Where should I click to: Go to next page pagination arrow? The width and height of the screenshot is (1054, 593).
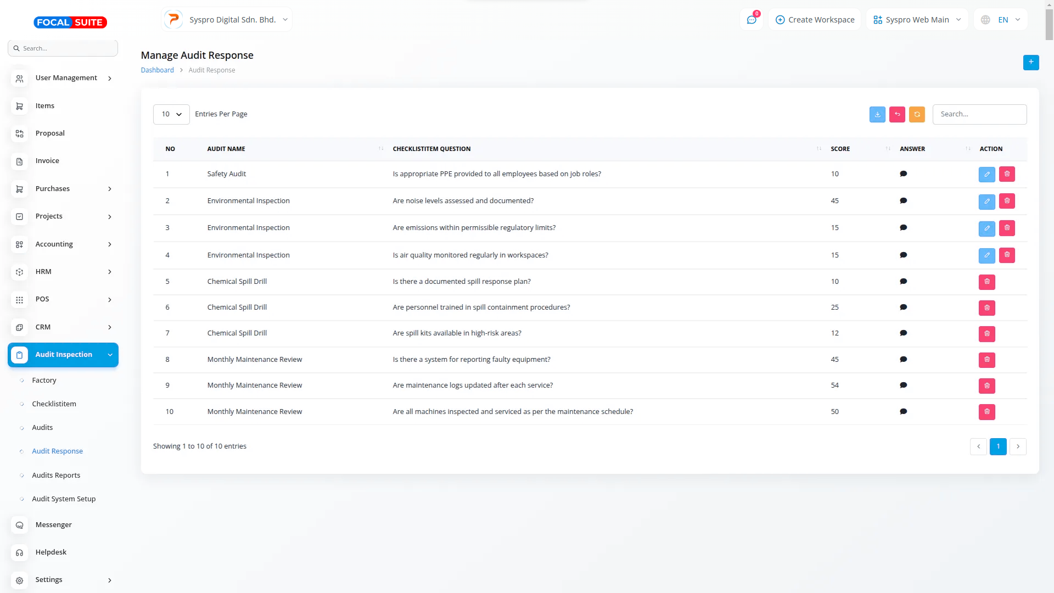1018,446
